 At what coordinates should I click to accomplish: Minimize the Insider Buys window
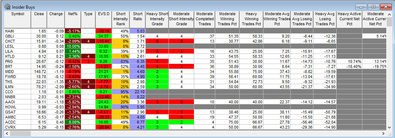pos(361,7)
